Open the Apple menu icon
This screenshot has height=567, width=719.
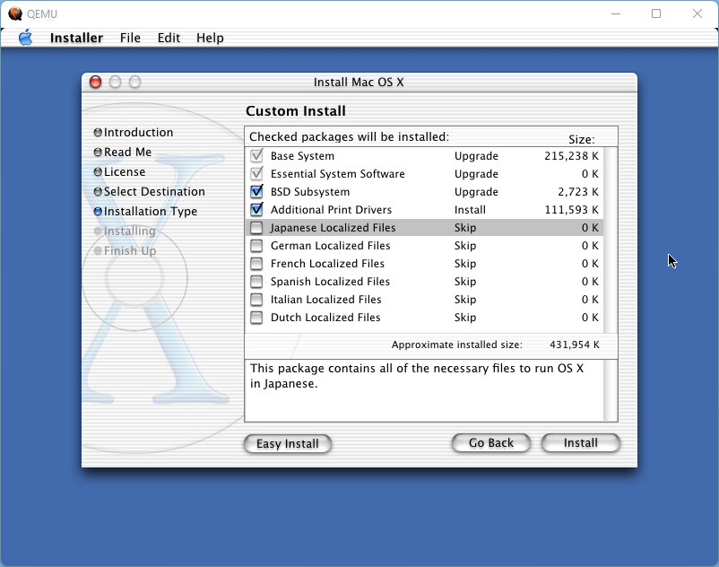[25, 38]
